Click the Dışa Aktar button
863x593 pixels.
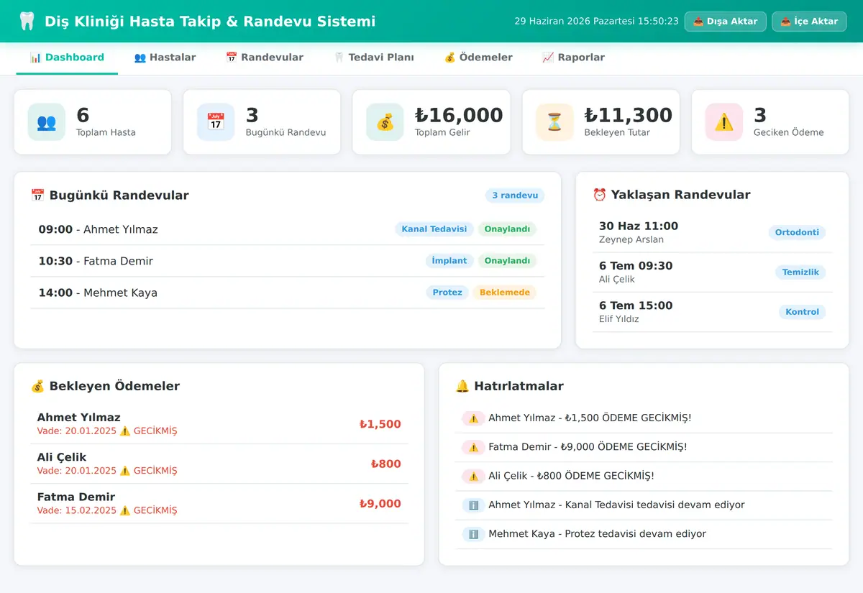point(726,22)
